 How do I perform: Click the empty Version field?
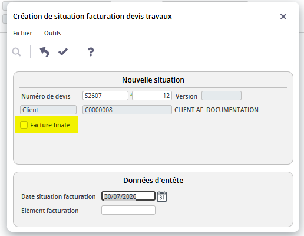(222, 96)
